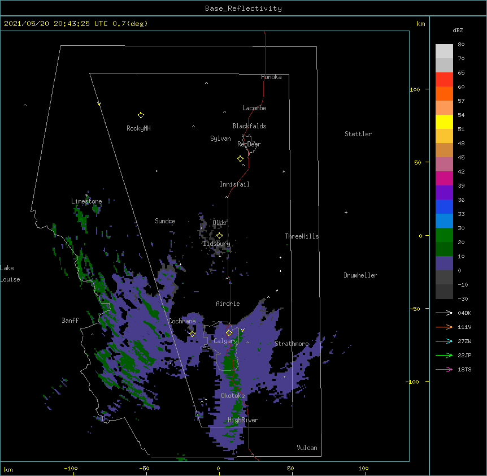Click the 2021/05/20 20:43:25 UTC timestamp
Viewport: 487px width, 476px height.
pos(56,24)
